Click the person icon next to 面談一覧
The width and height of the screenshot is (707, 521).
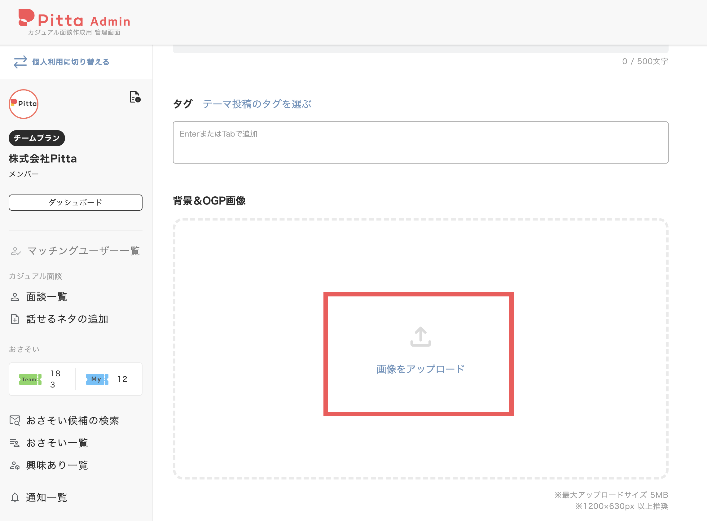15,297
